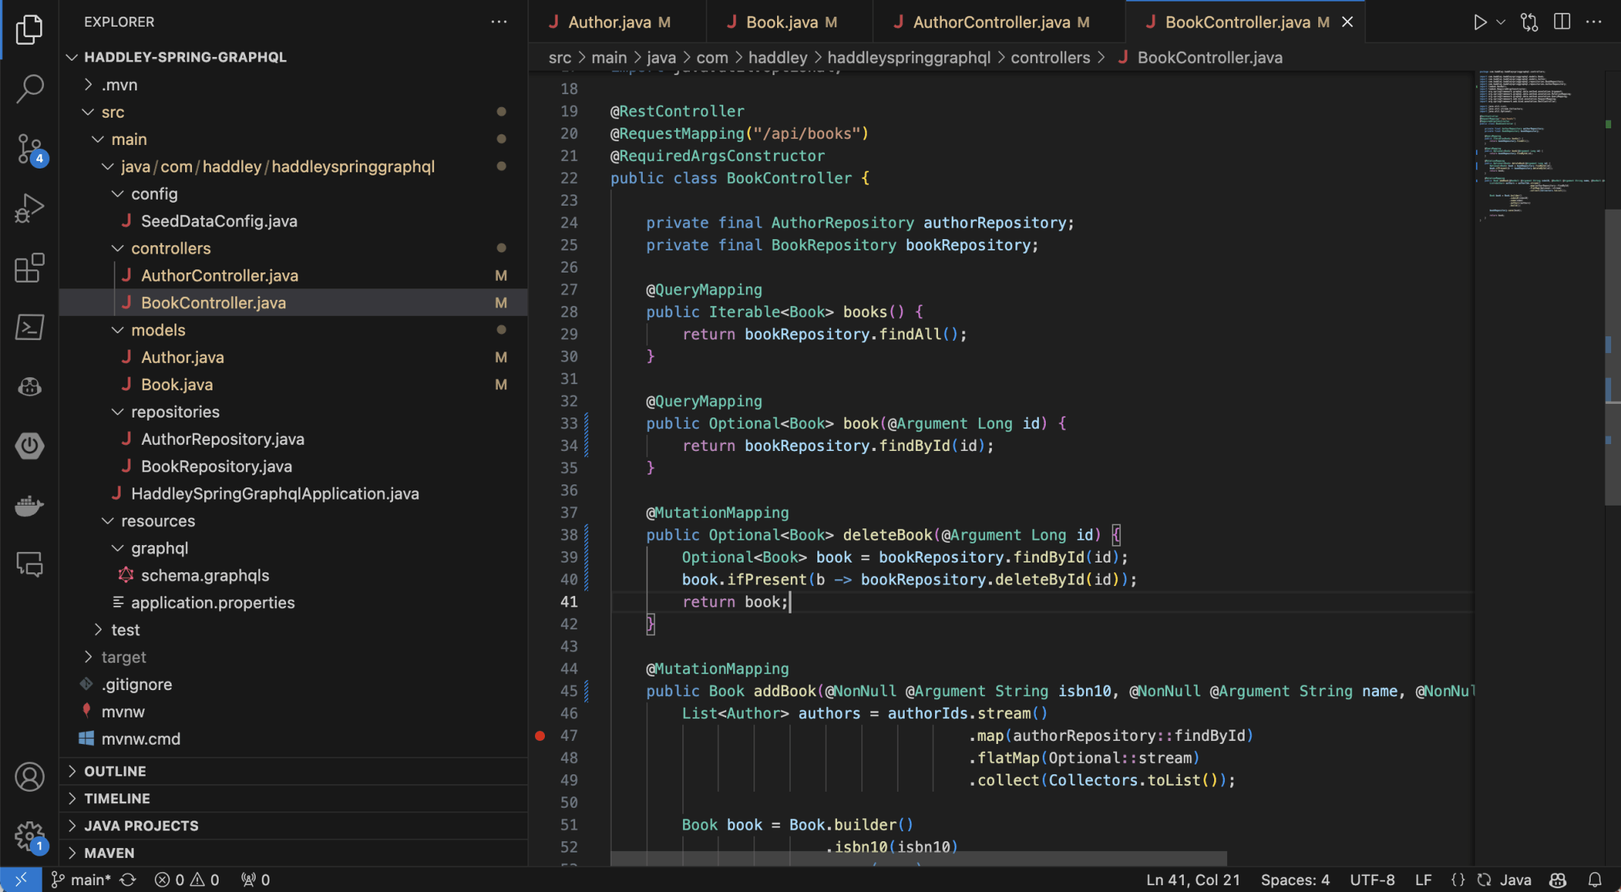Open the notifications bell in status bar
Viewport: 1621px width, 892px height.
1594,880
